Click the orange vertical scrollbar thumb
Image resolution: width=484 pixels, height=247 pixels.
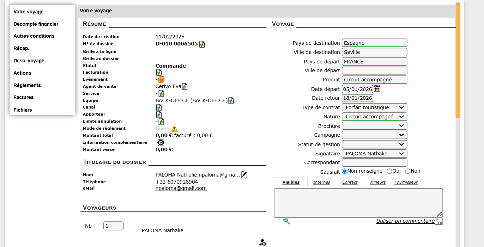[458, 60]
